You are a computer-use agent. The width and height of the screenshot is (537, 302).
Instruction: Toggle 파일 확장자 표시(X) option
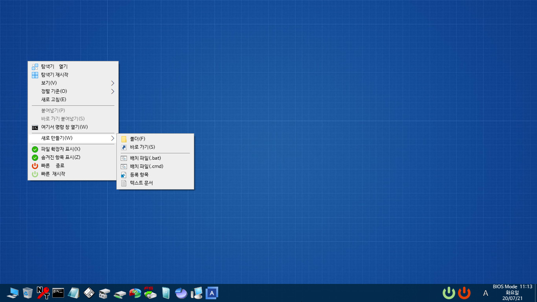pyautogui.click(x=73, y=149)
